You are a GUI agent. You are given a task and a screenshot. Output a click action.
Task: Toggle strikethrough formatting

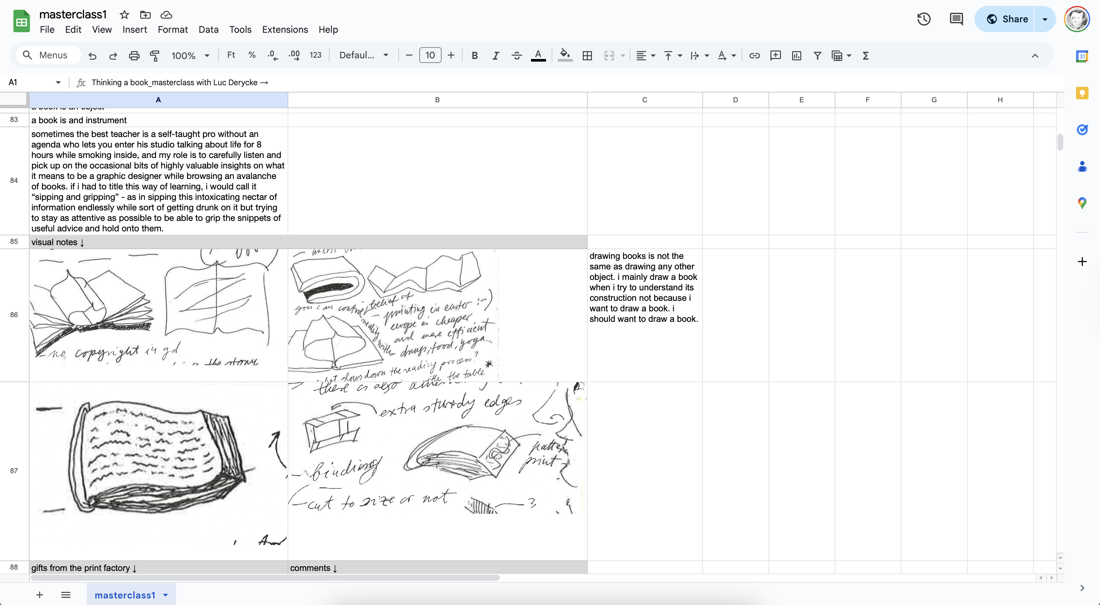[517, 55]
